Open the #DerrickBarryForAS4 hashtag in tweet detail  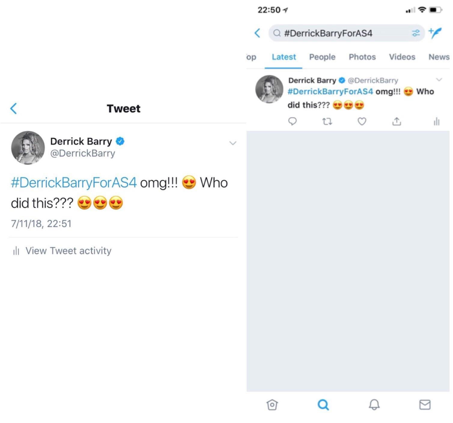pos(74,183)
